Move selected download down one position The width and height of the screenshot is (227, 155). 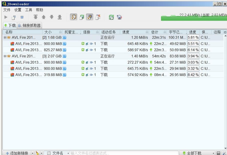[x=52, y=17]
